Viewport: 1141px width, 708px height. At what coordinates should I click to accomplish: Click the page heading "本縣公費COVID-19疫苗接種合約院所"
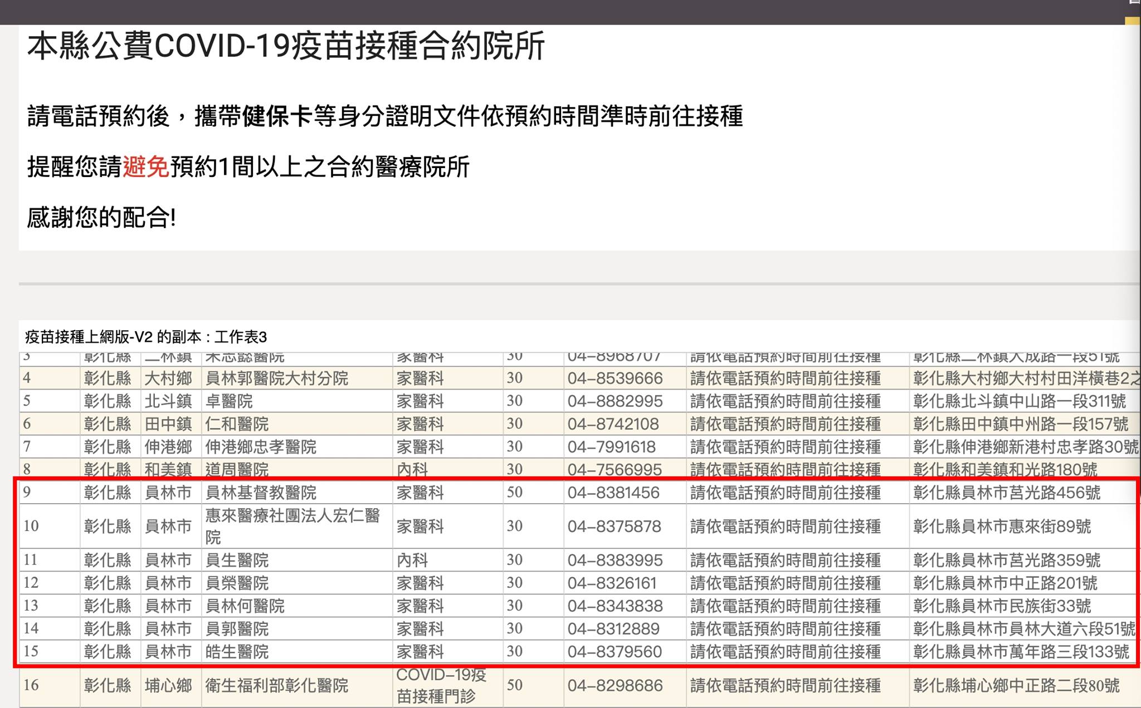[286, 46]
